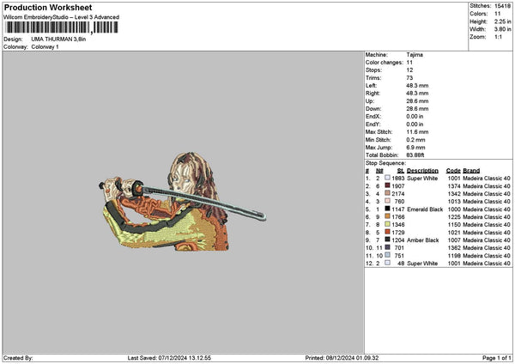Click the 'N#' column header

pyautogui.click(x=379, y=171)
